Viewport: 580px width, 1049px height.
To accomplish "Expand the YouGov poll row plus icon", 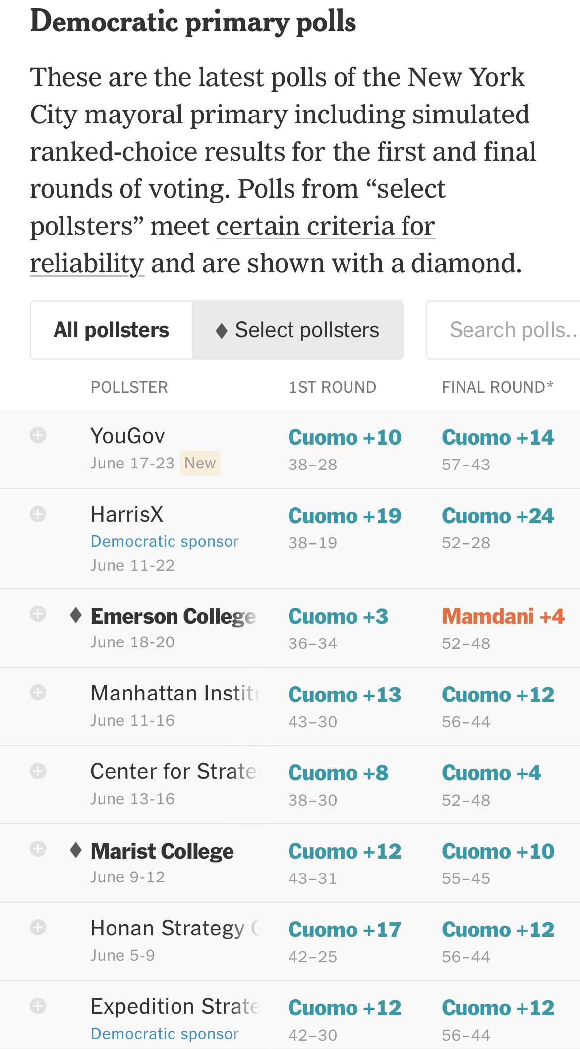I will click(x=38, y=435).
